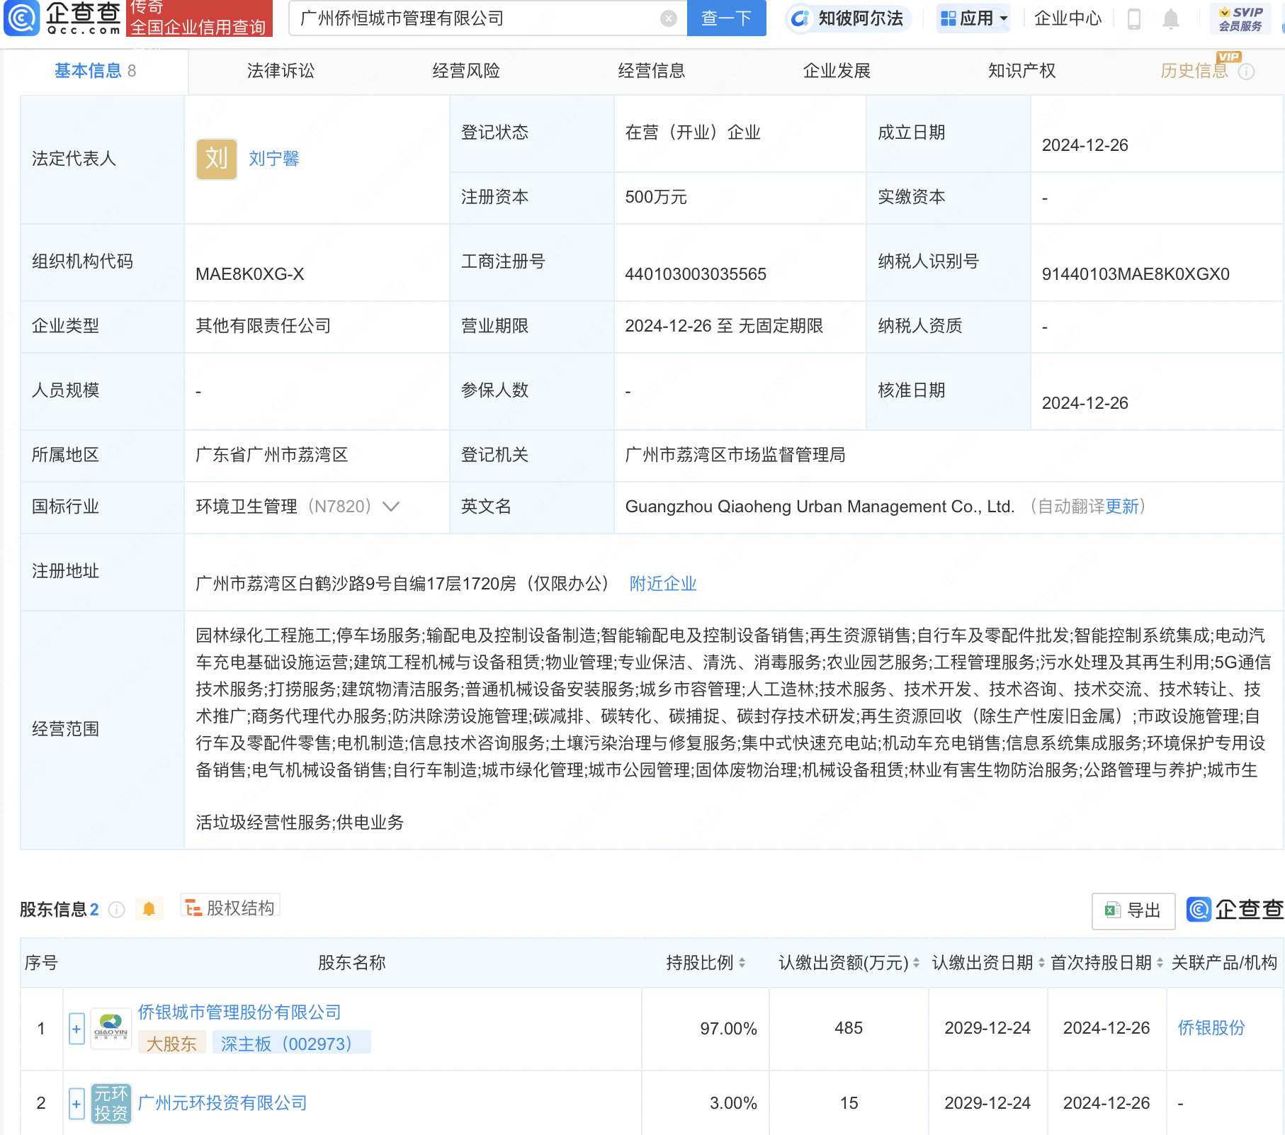
Task: Switch to the 企业发展 tab
Action: pos(837,71)
